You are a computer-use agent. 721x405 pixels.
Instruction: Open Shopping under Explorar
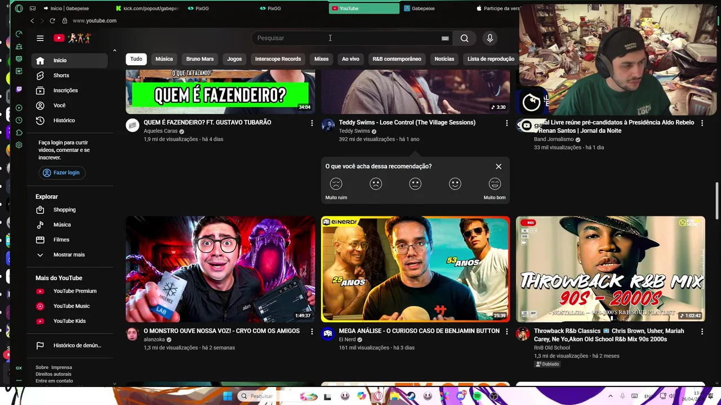point(69,210)
